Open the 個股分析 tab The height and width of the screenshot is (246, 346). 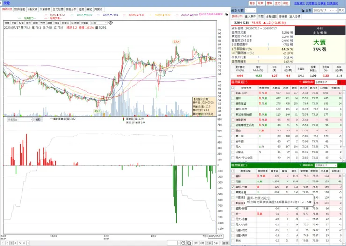click(x=71, y=9)
